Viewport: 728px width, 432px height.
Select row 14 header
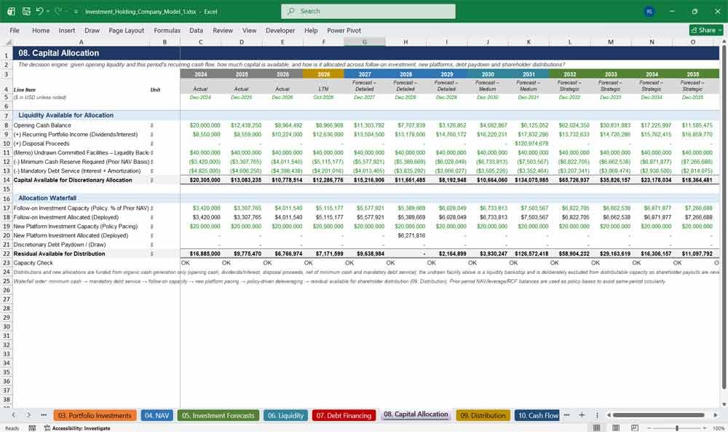click(7, 180)
